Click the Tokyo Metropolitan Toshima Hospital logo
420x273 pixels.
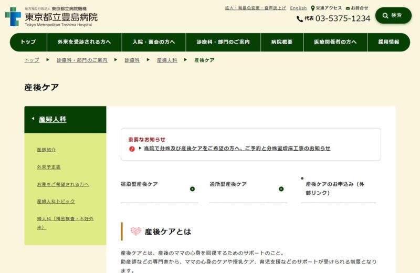pyautogui.click(x=51, y=17)
